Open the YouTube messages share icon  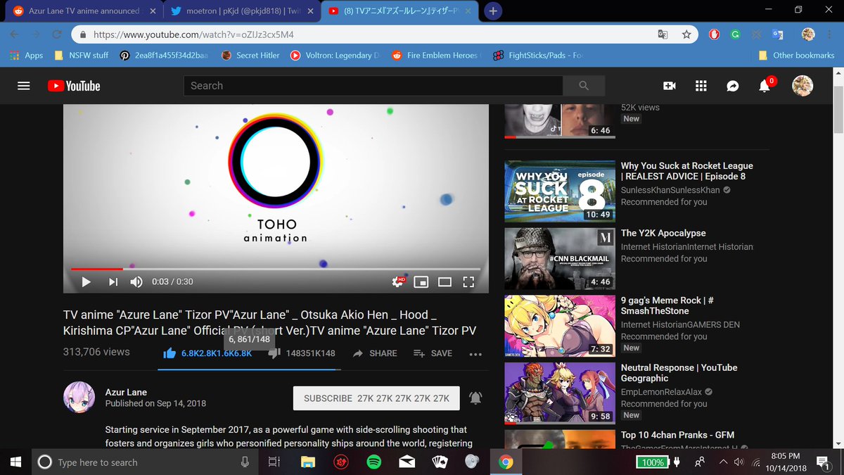pyautogui.click(x=732, y=86)
